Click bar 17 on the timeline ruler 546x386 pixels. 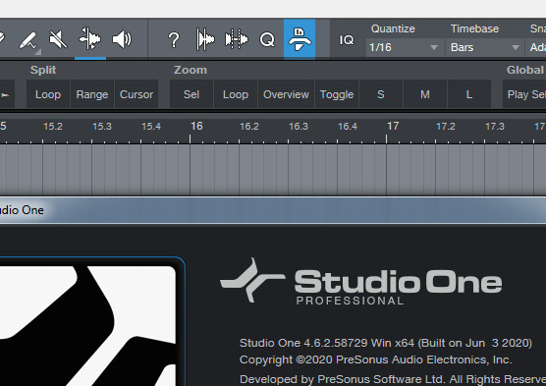click(x=393, y=126)
